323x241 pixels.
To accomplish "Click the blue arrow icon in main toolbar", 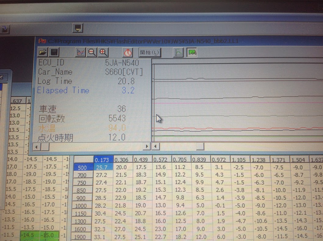I will [x=4, y=29].
